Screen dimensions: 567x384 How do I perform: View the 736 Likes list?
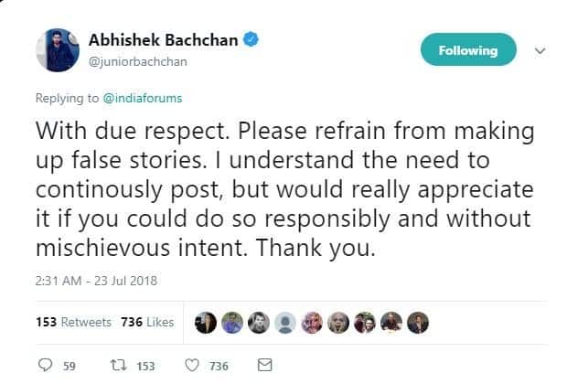(x=147, y=322)
